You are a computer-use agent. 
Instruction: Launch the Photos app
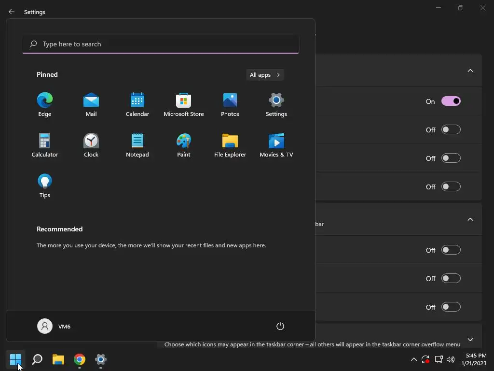coord(230,105)
